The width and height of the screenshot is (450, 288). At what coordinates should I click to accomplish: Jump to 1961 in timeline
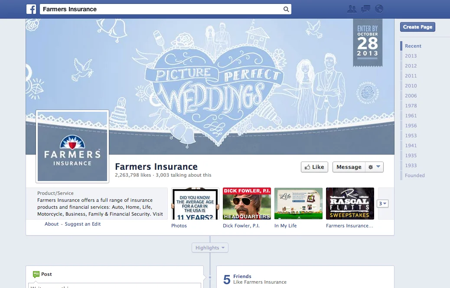(x=411, y=116)
